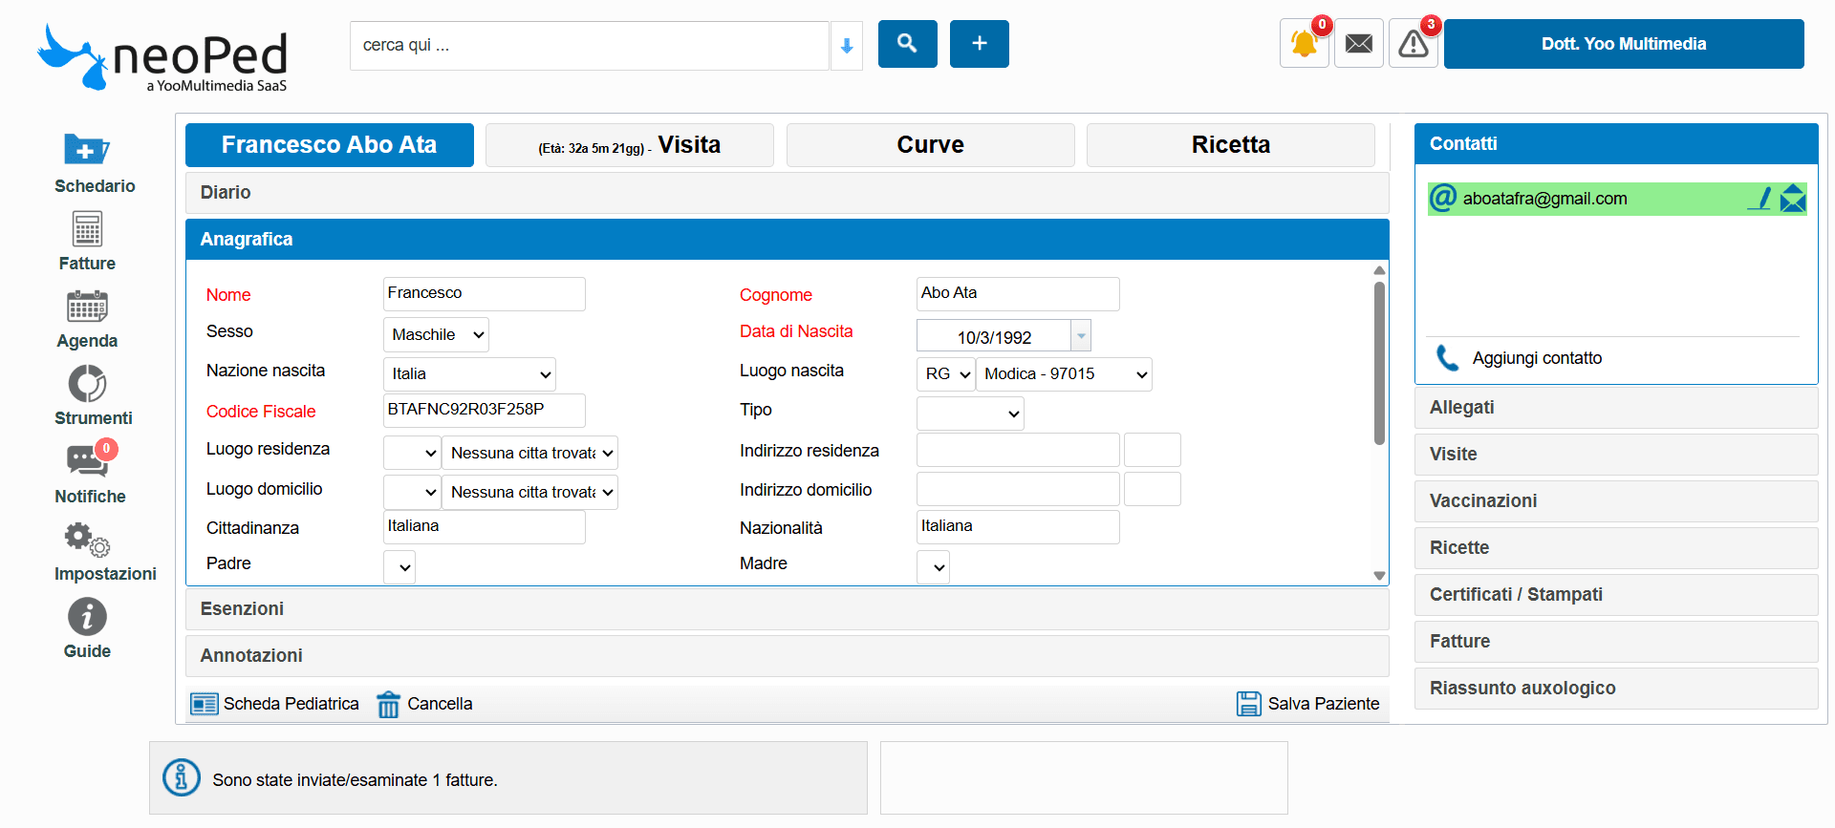Switch to the Visita tab
Viewport: 1835px width, 828px height.
point(630,145)
